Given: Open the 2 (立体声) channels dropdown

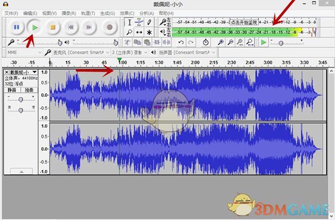Looking at the screenshot, I should (130, 52).
